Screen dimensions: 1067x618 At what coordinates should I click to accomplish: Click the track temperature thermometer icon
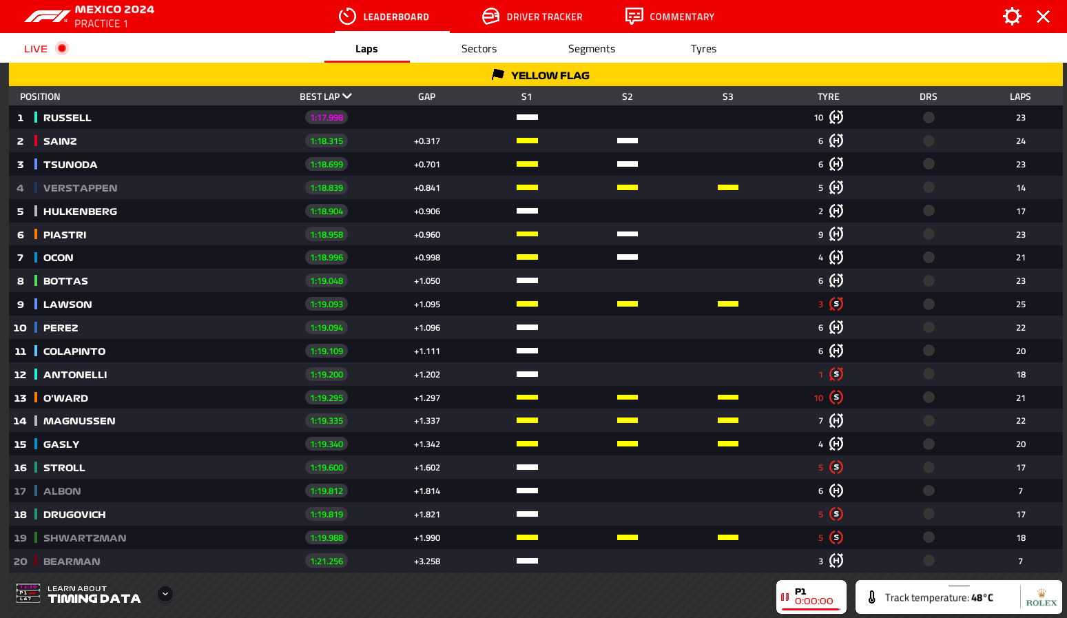(871, 597)
